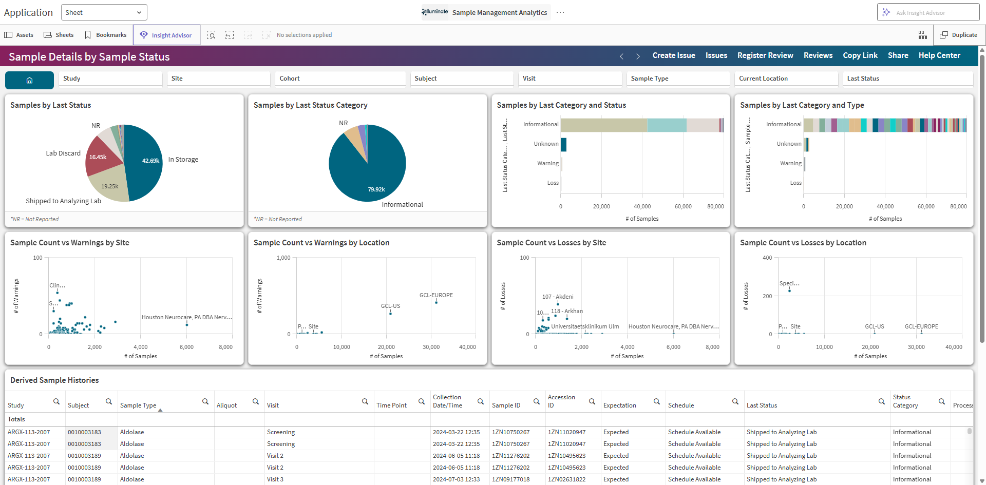Click Share
The width and height of the screenshot is (986, 485).
[898, 55]
